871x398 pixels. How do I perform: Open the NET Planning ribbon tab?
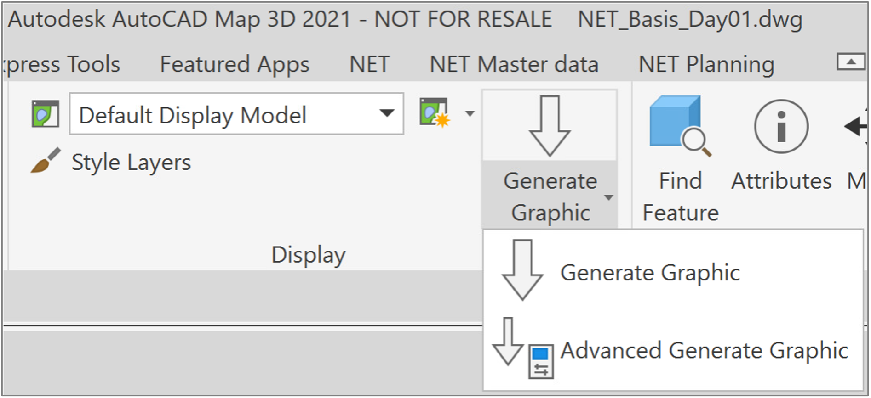pos(706,64)
